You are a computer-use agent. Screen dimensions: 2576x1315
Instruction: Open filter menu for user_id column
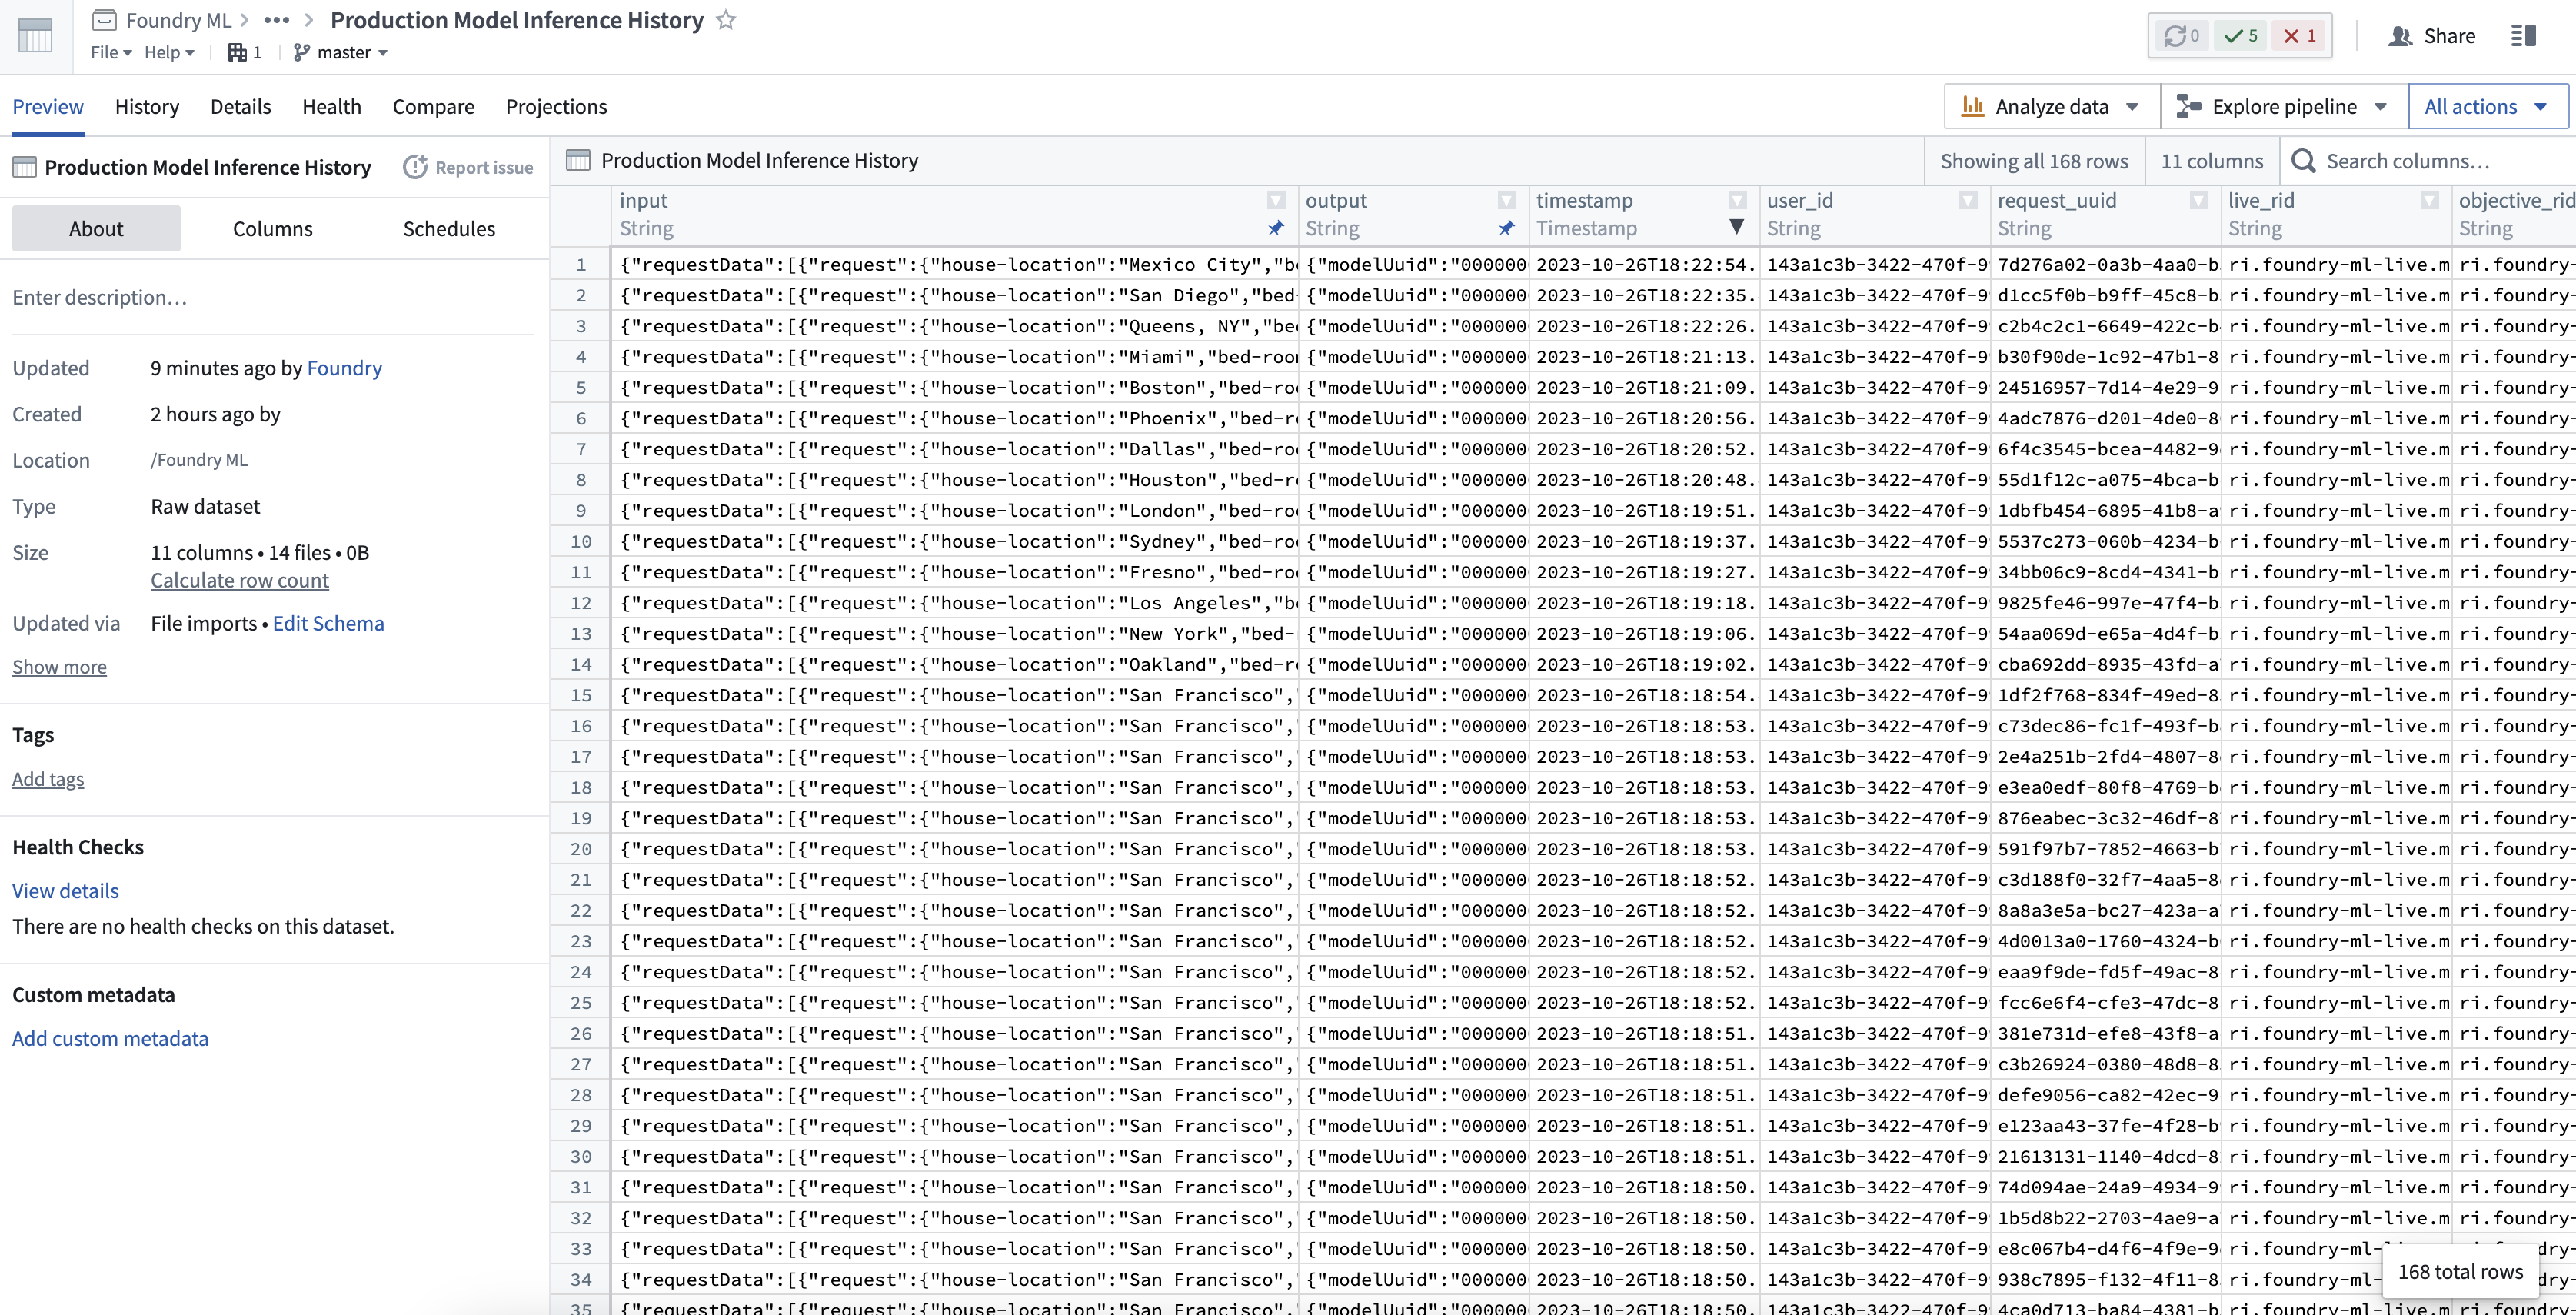pos(1968,200)
